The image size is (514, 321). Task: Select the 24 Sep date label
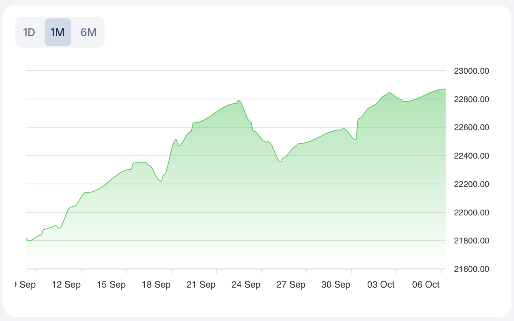coord(246,285)
